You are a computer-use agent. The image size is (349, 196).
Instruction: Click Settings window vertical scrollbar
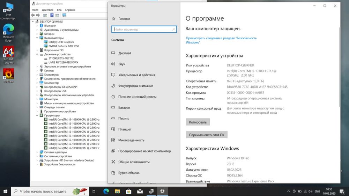click(x=340, y=66)
